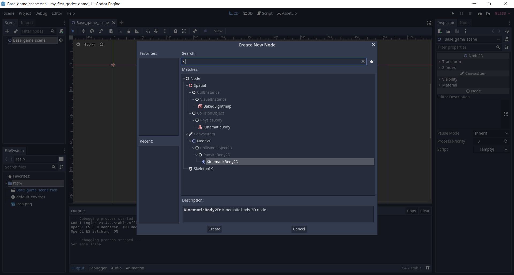Select SkeletonIK in matches tree
This screenshot has width=514, height=275.
tap(203, 169)
